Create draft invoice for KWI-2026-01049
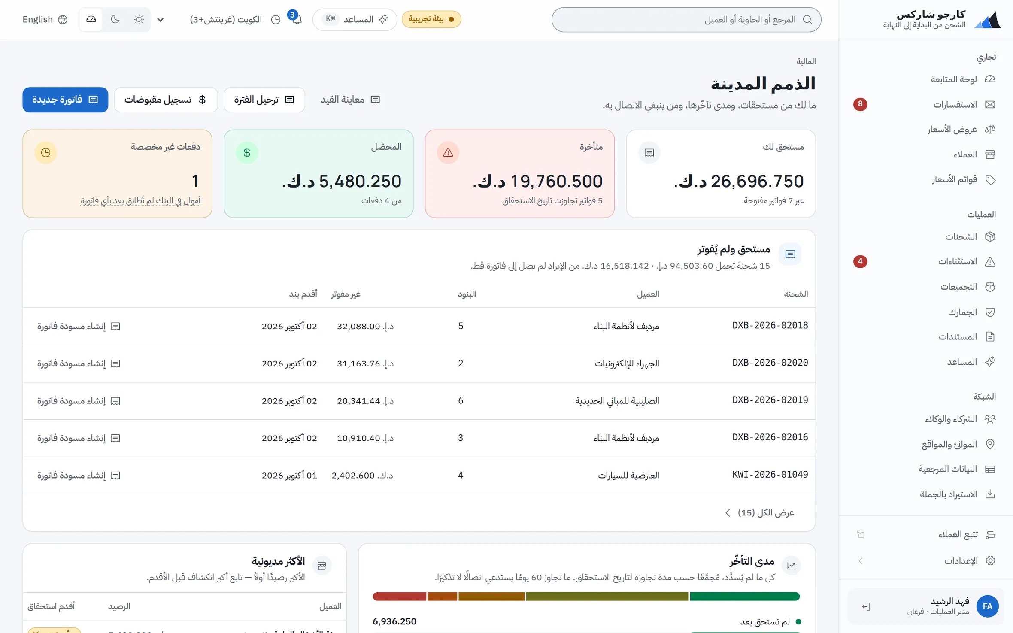 79,476
